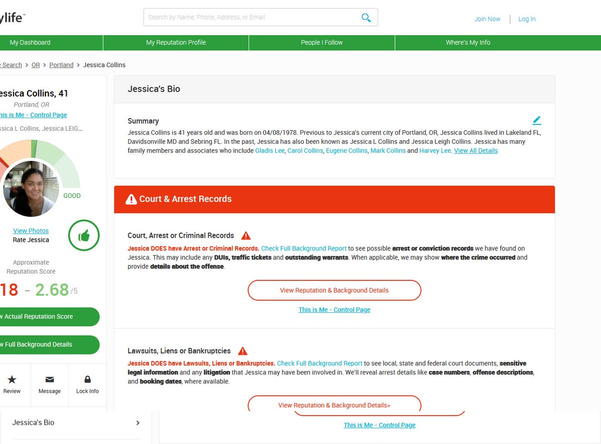Screen dimensions: 601x444
Task: Click Carol Collins link
Action: coord(305,151)
